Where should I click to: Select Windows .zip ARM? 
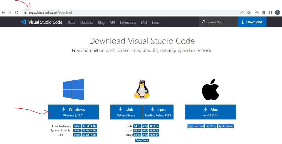click(93, 135)
